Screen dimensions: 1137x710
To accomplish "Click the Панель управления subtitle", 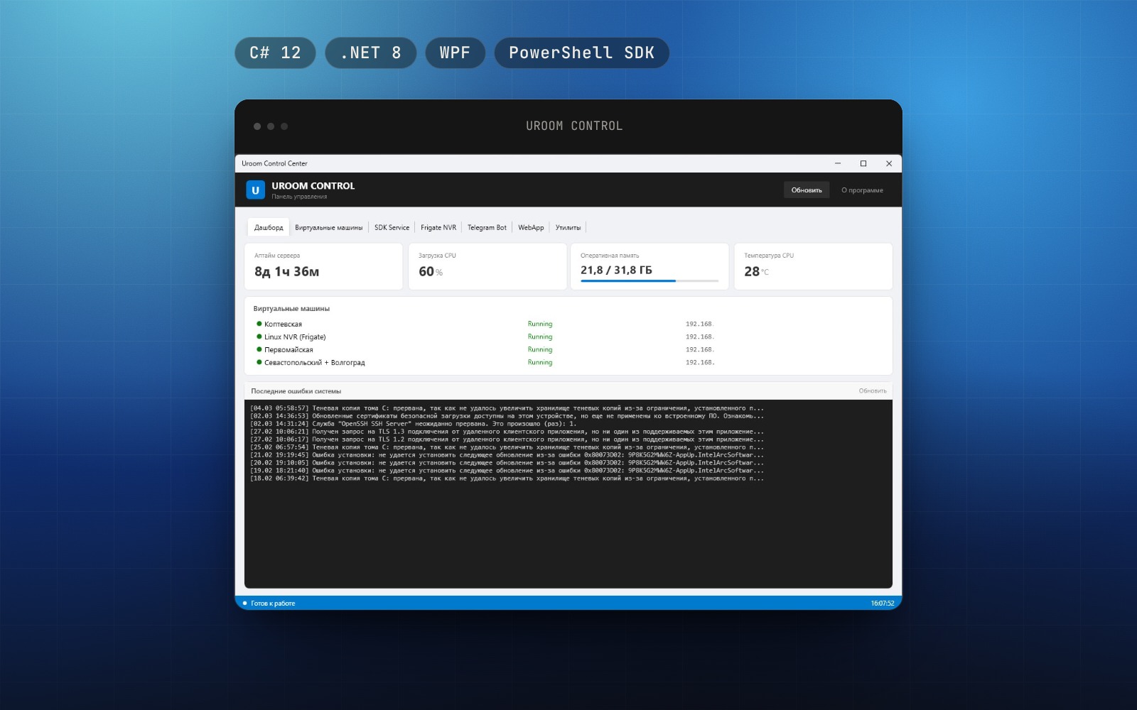I will click(299, 197).
